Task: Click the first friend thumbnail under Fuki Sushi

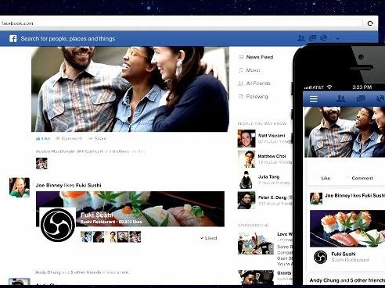Action: pyautogui.click(x=86, y=237)
